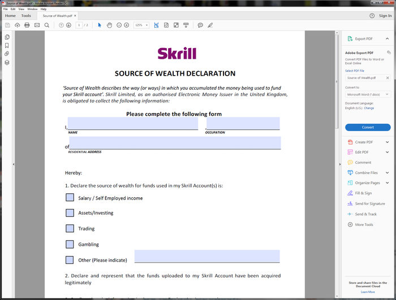Open the Help menu
The height and width of the screenshot is (300, 396).
[44, 9]
